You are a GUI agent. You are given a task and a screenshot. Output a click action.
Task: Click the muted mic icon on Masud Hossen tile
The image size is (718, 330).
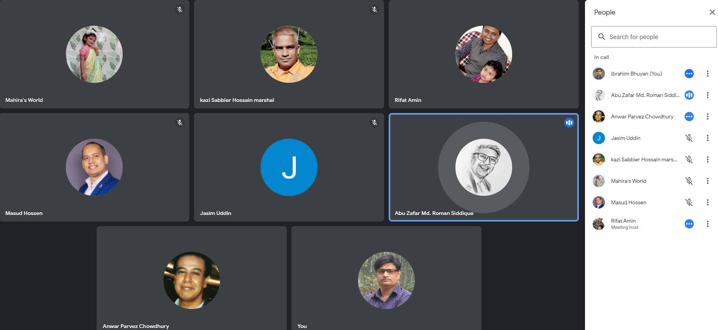[180, 123]
